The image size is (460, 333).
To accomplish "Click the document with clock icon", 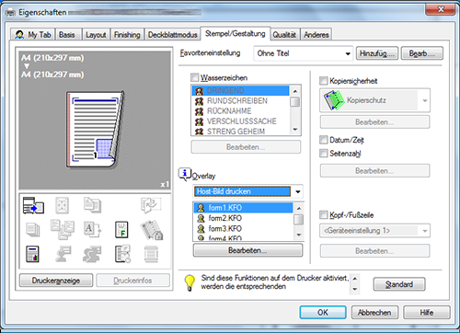I will click(x=122, y=254).
